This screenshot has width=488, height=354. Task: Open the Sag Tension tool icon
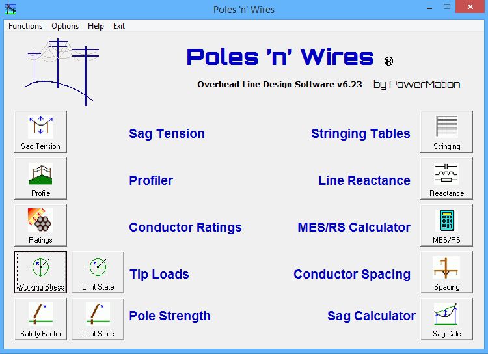[40, 131]
